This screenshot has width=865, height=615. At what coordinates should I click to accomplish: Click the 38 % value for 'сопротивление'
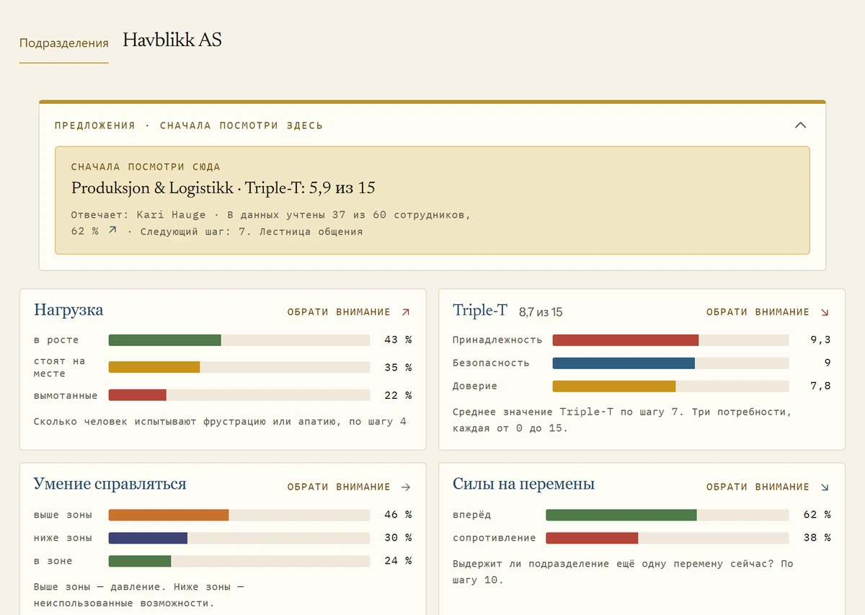coord(817,538)
